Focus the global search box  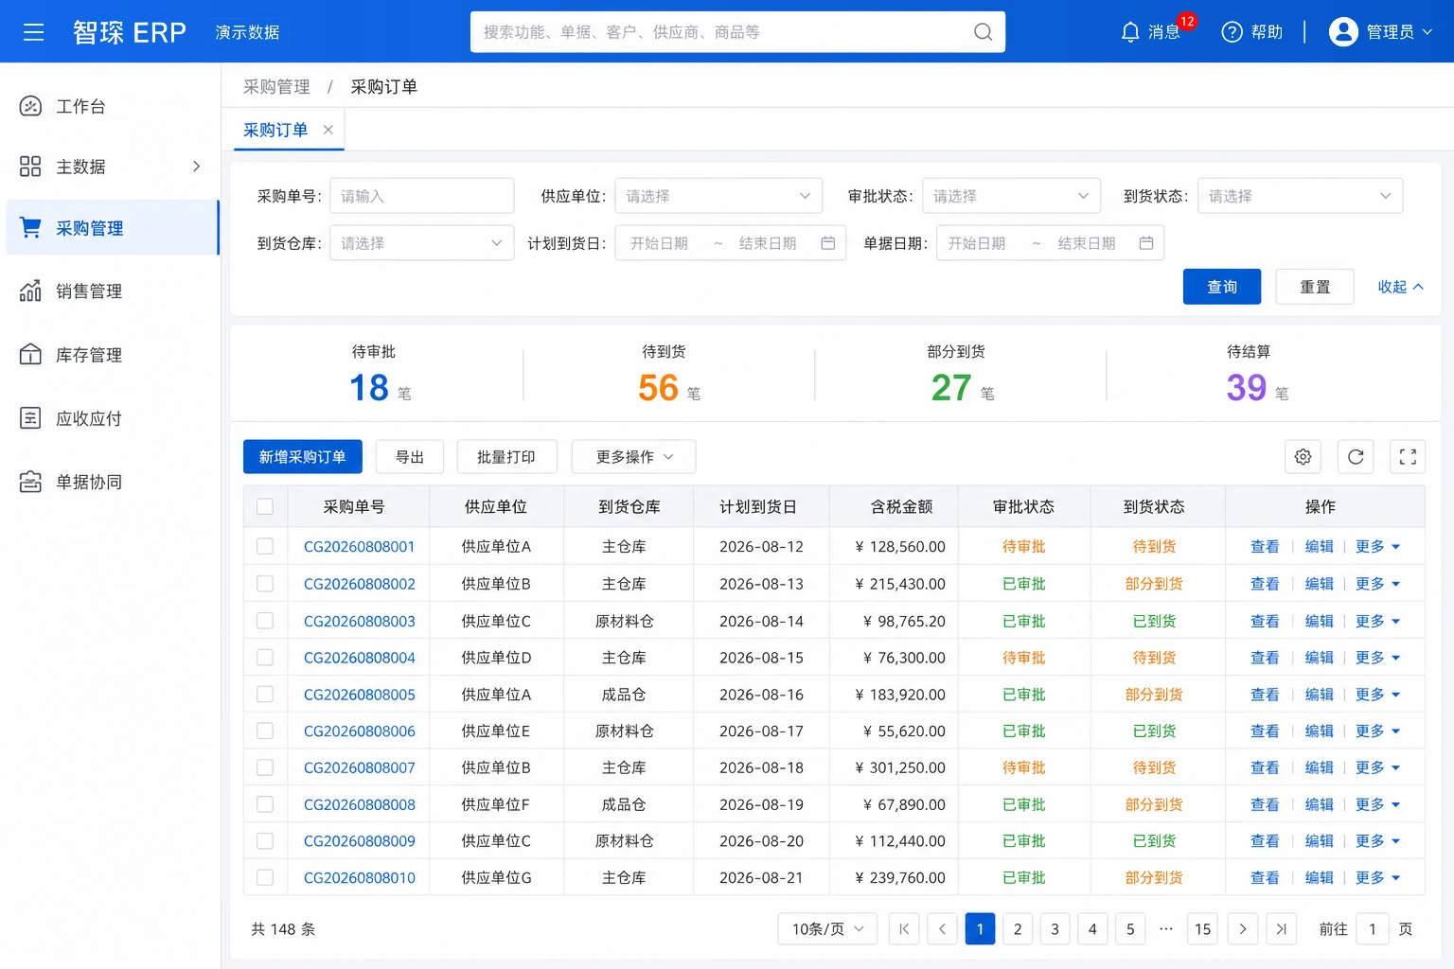[737, 32]
